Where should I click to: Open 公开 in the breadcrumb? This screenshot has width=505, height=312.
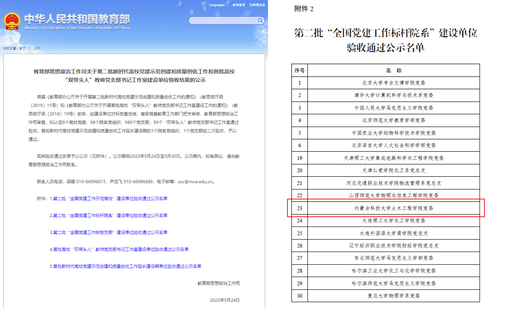(x=37, y=48)
